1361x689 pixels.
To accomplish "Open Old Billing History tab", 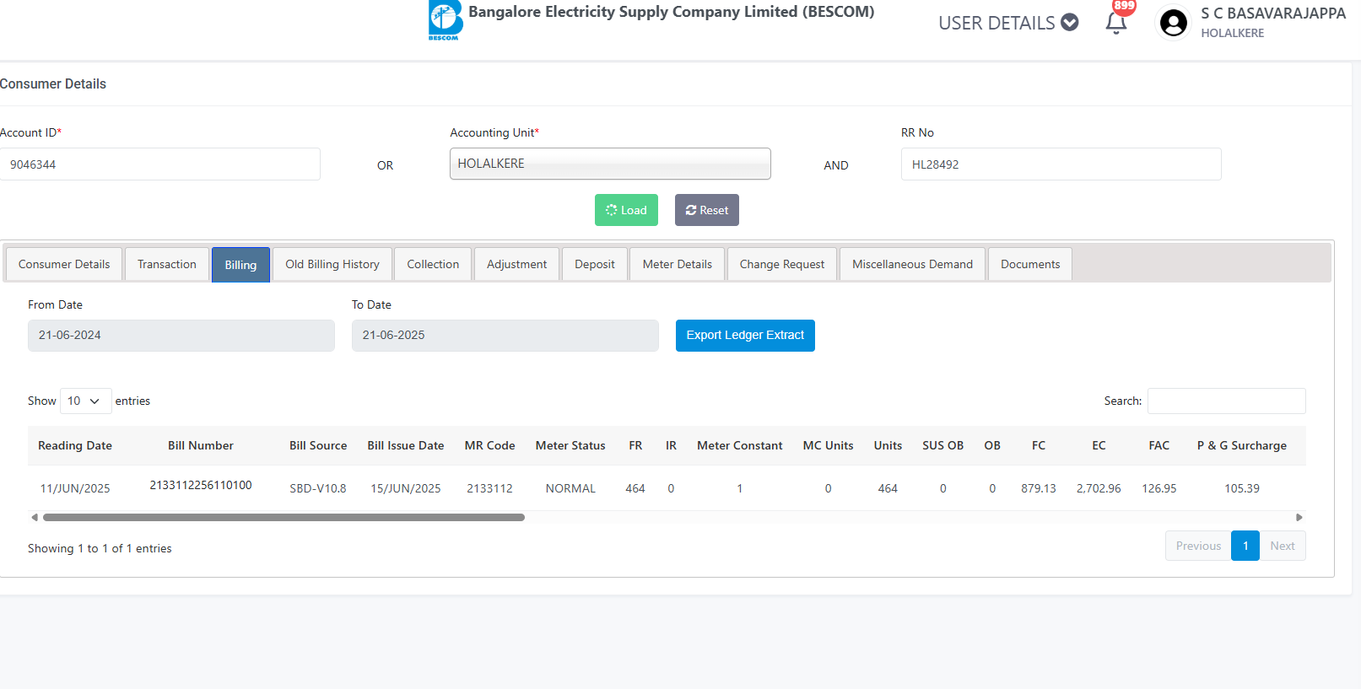I will tap(332, 264).
